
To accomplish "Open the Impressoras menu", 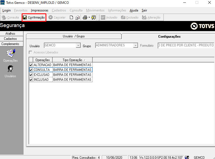I will tap(39, 10).
